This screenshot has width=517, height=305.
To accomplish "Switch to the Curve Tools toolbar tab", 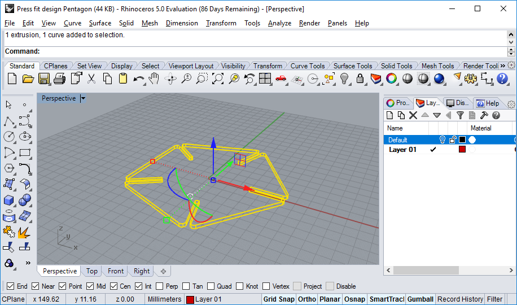I will (307, 66).
